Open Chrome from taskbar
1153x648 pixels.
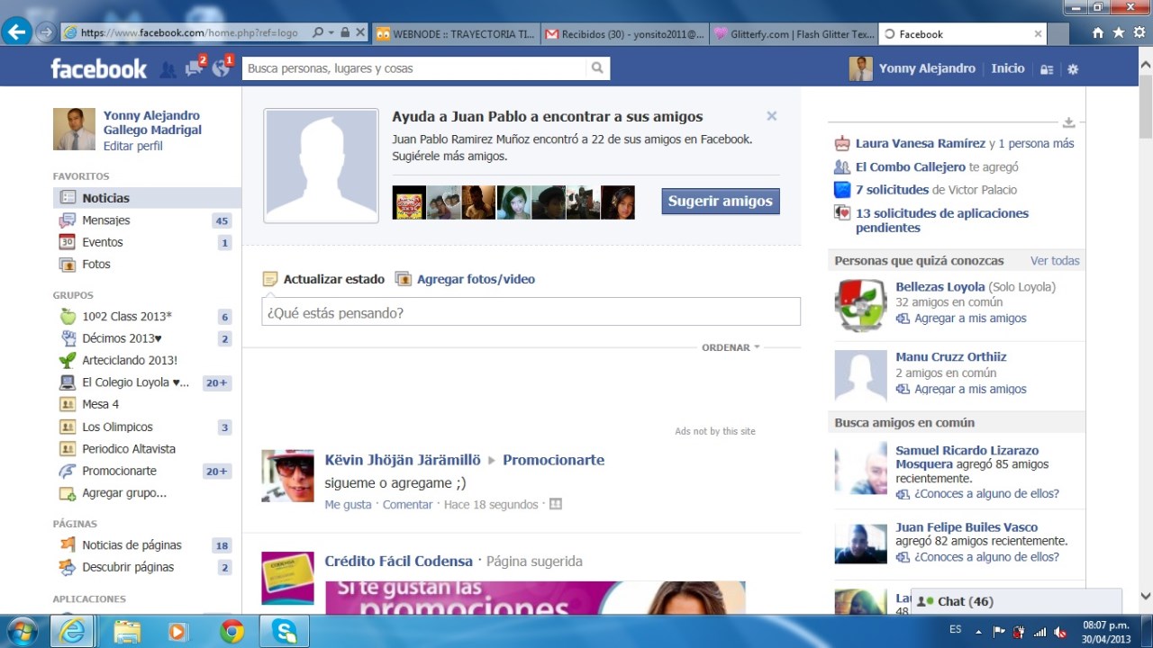coord(232,632)
